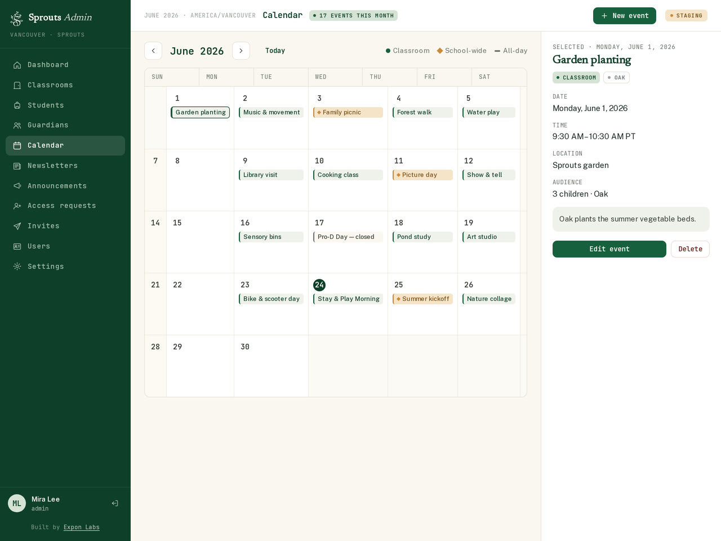Open the Access requests page
The width and height of the screenshot is (721, 541).
(65, 206)
